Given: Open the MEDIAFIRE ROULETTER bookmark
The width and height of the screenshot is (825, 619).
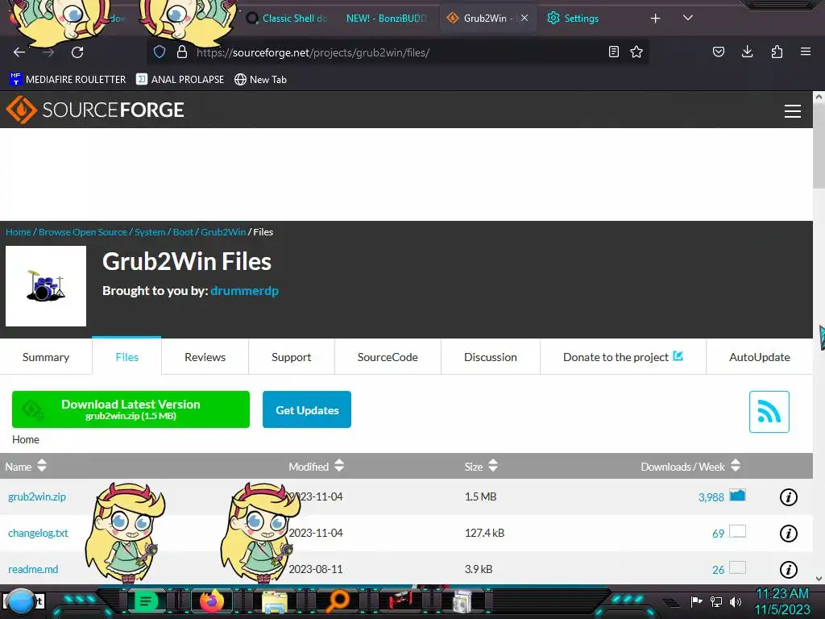Looking at the screenshot, I should (68, 80).
